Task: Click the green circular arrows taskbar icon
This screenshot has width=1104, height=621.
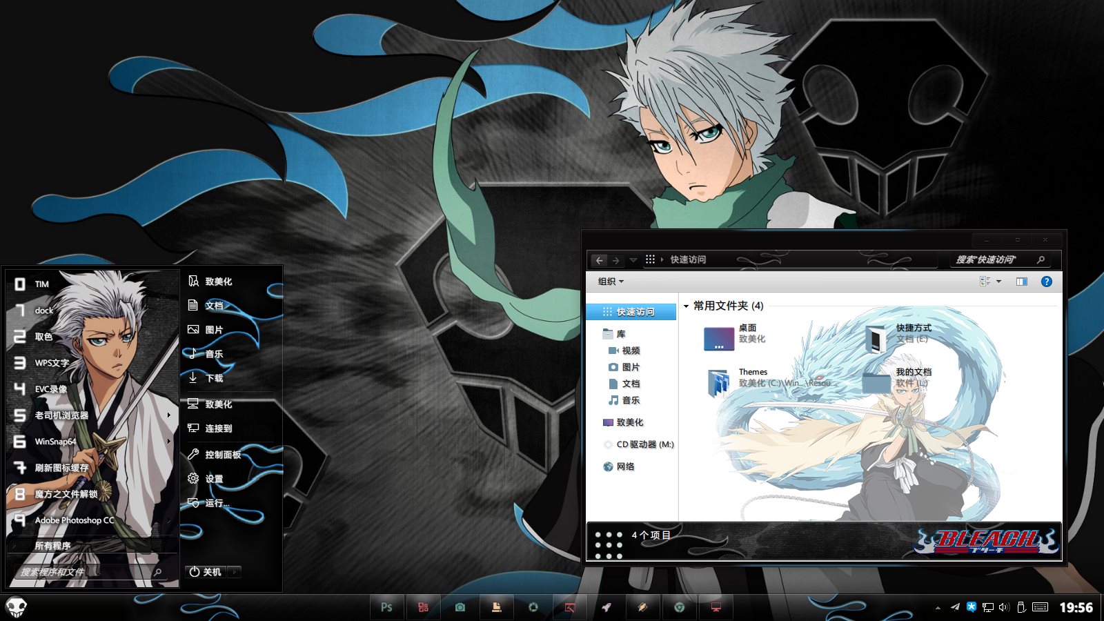Action: tap(533, 607)
